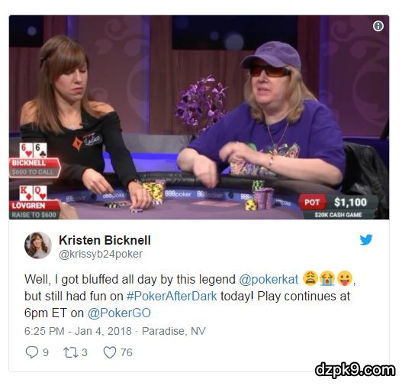The width and height of the screenshot is (402, 386).
Task: Click the tongue-out face emoji
Action: point(345,278)
